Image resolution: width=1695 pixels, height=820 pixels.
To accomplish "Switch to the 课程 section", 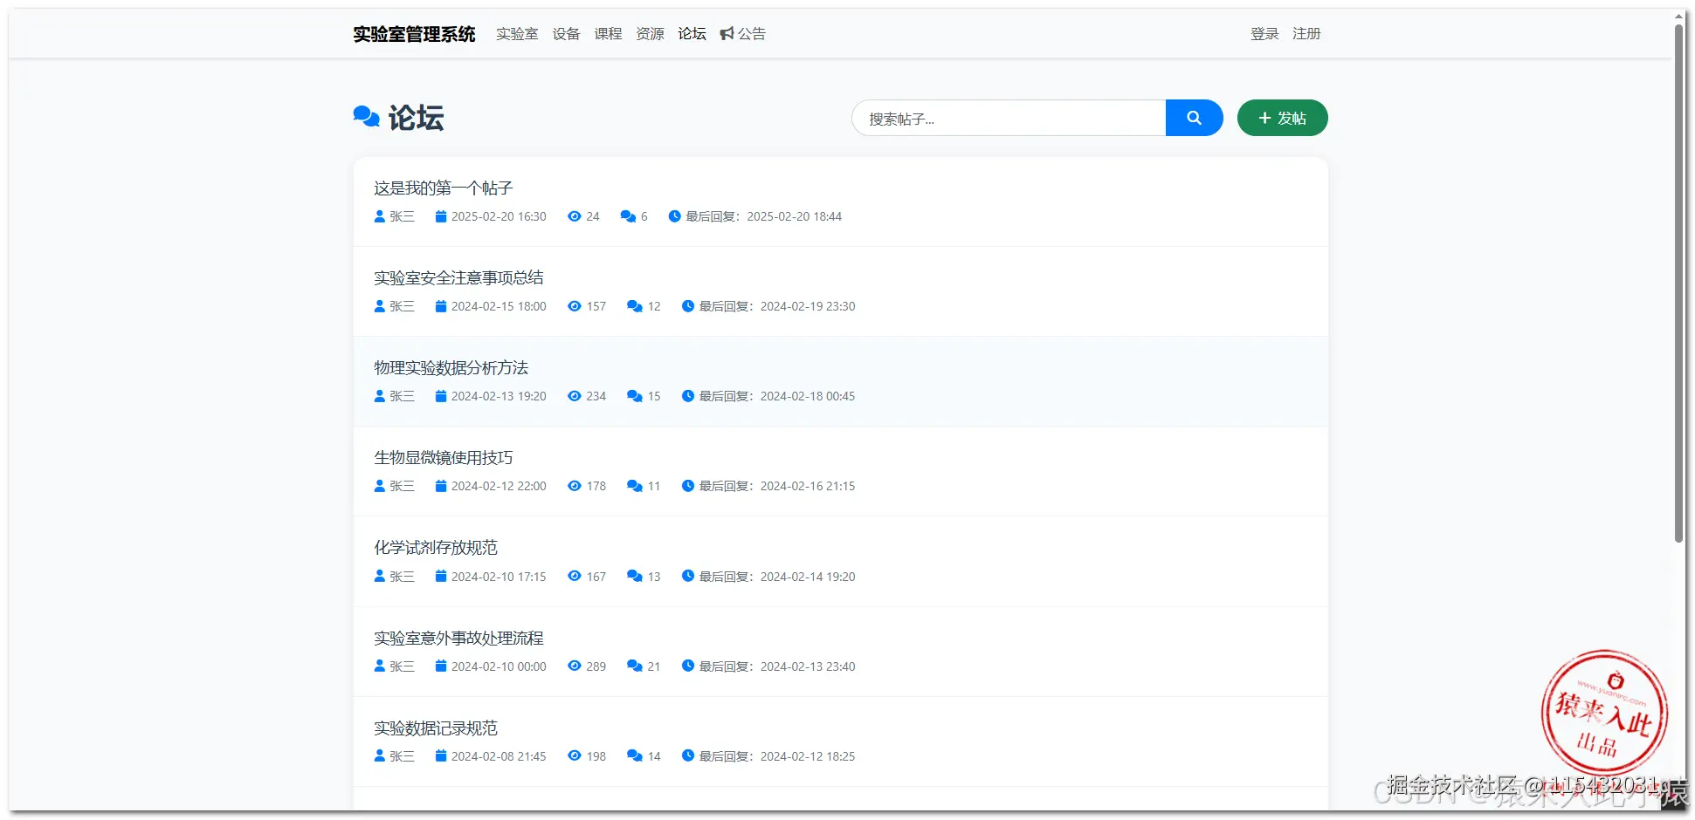I will pos(608,33).
